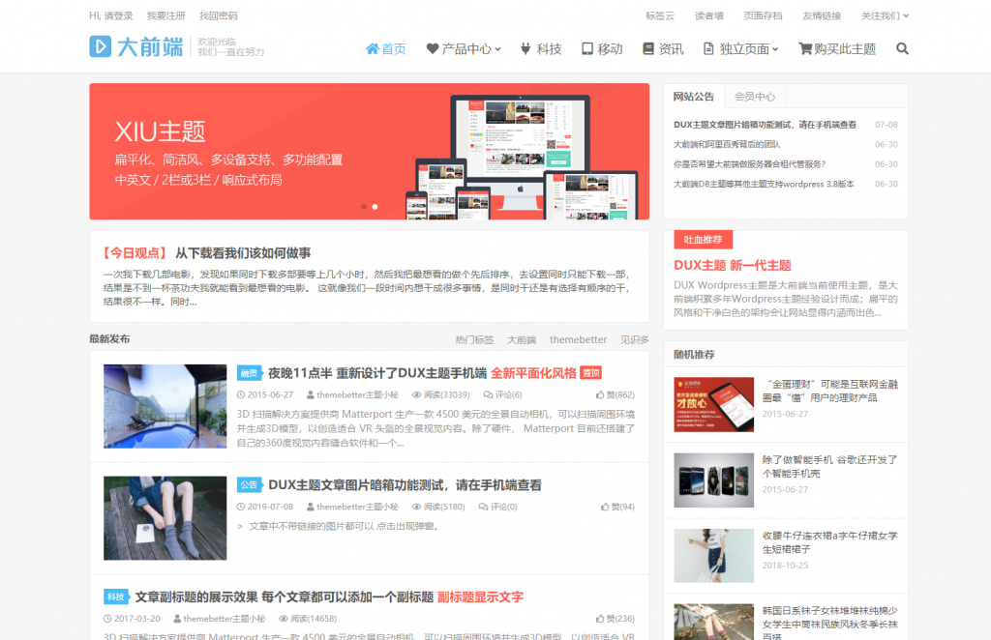Screen dimensions: 991x640
Task: Click 请登录 login link
Action: 119,15
